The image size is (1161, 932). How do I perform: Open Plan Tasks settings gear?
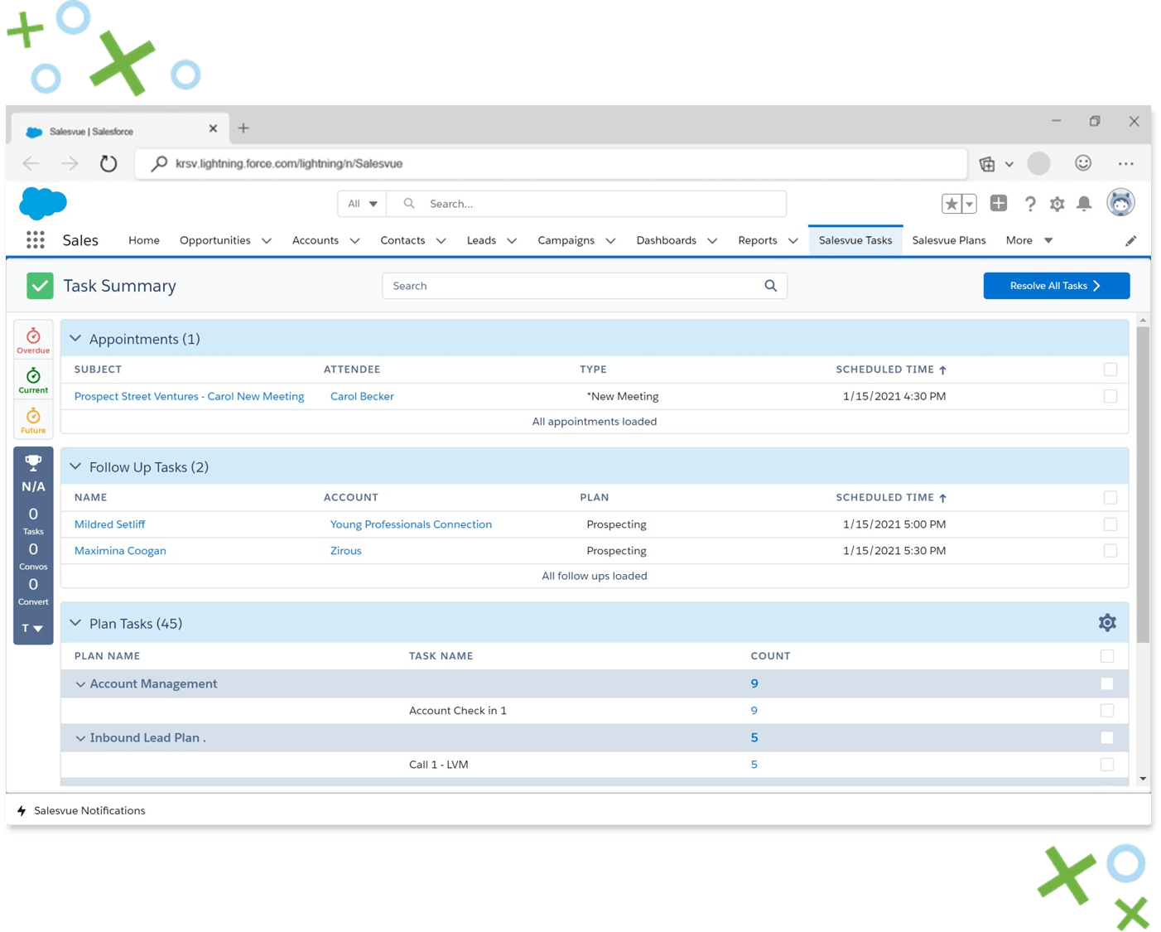[x=1107, y=623]
